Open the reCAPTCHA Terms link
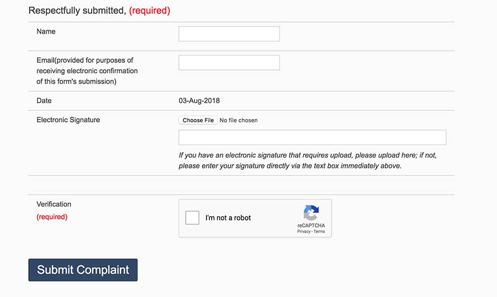Image resolution: width=497 pixels, height=297 pixels. [x=319, y=231]
